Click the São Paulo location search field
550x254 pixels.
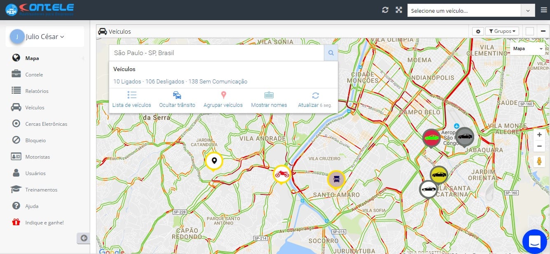(216, 53)
